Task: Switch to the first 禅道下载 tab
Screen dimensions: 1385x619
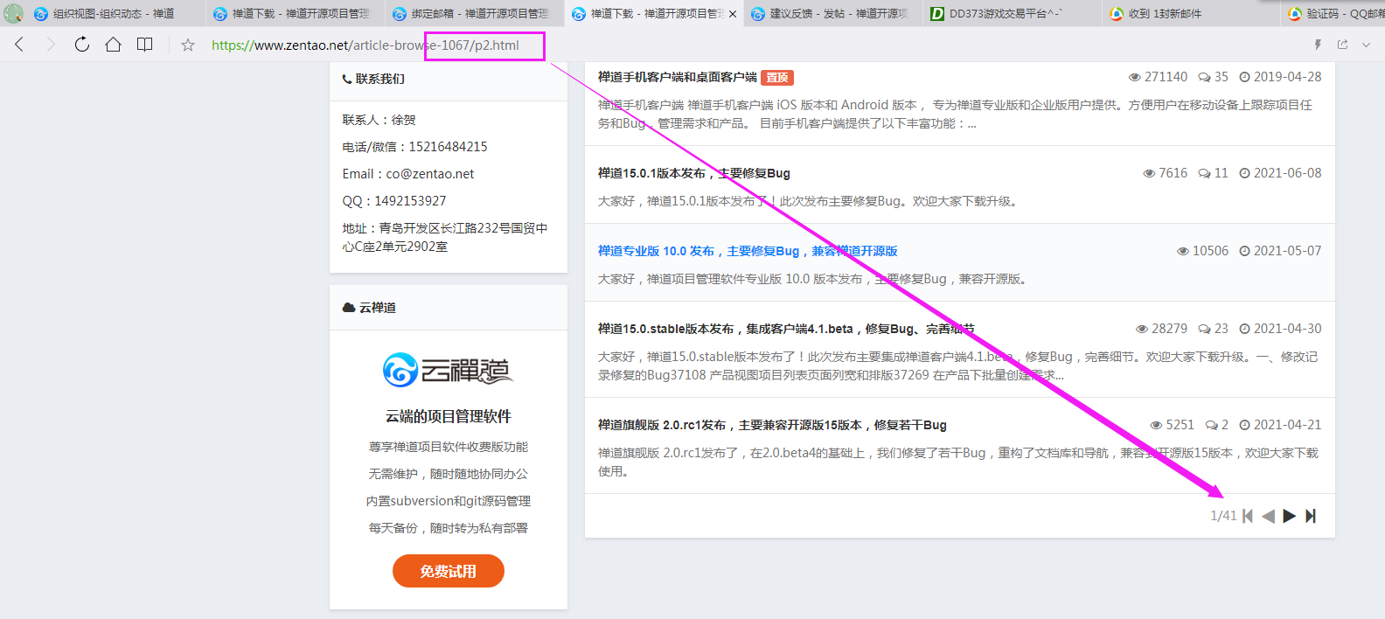Action: (x=293, y=13)
